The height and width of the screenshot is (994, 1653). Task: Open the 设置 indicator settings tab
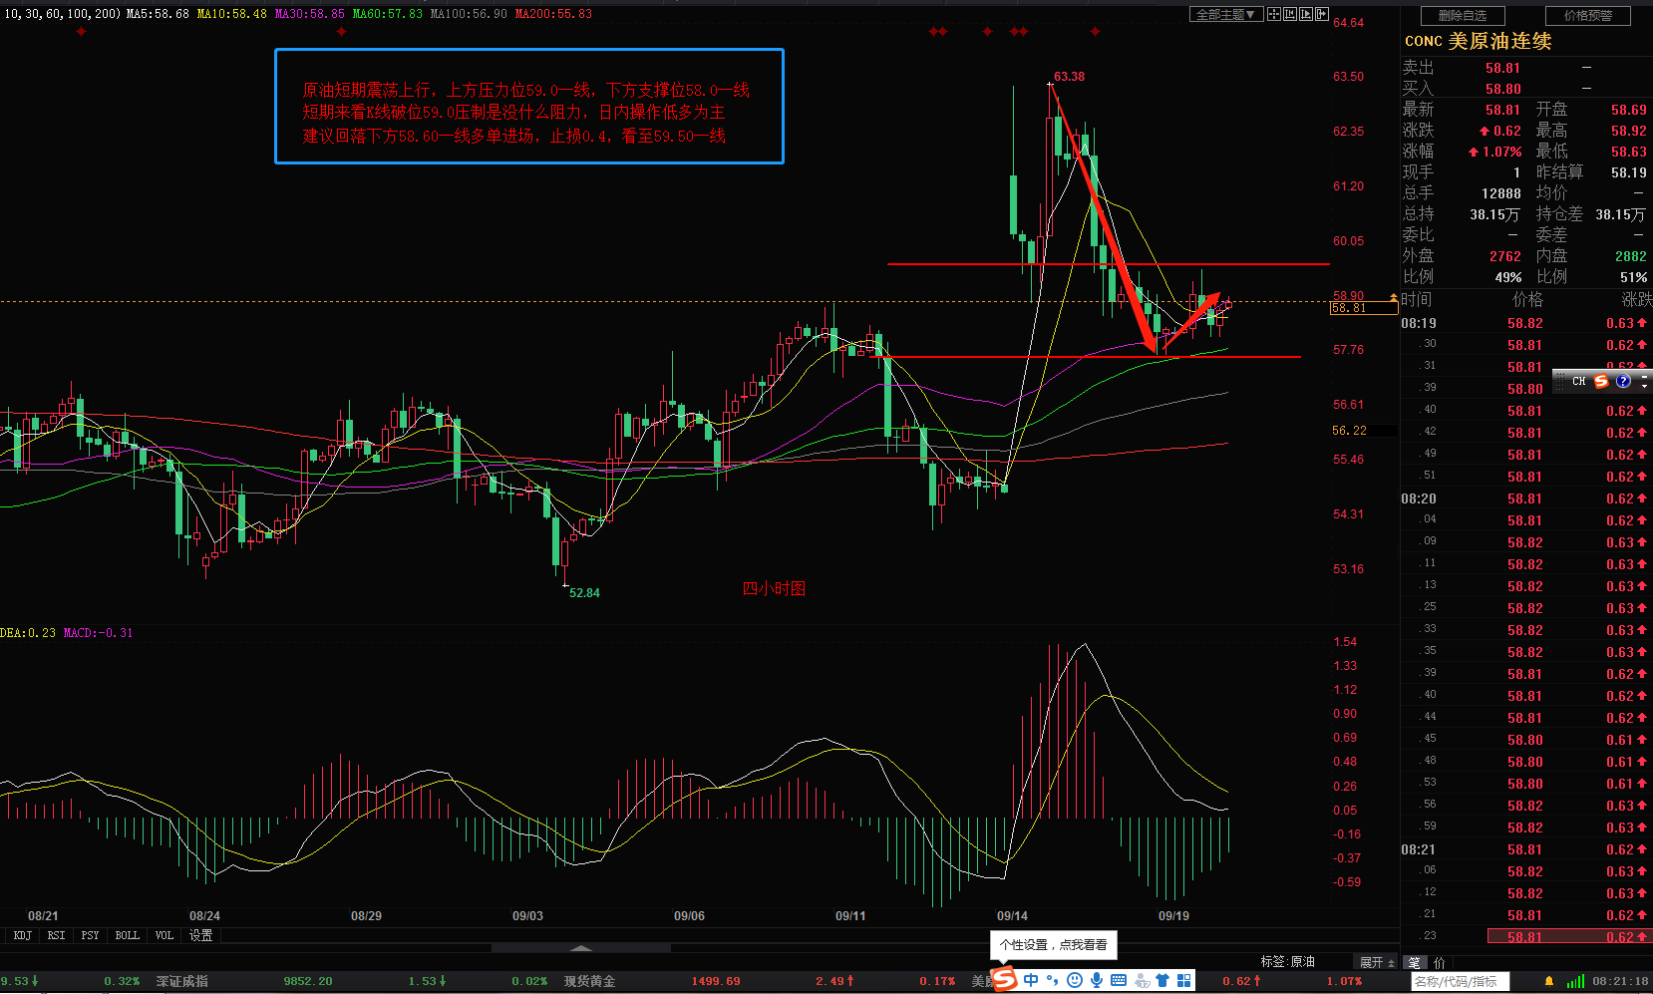tap(200, 935)
